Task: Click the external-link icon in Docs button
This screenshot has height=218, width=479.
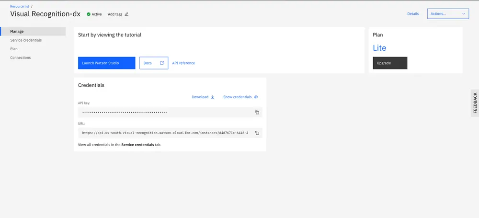Action: pyautogui.click(x=162, y=63)
